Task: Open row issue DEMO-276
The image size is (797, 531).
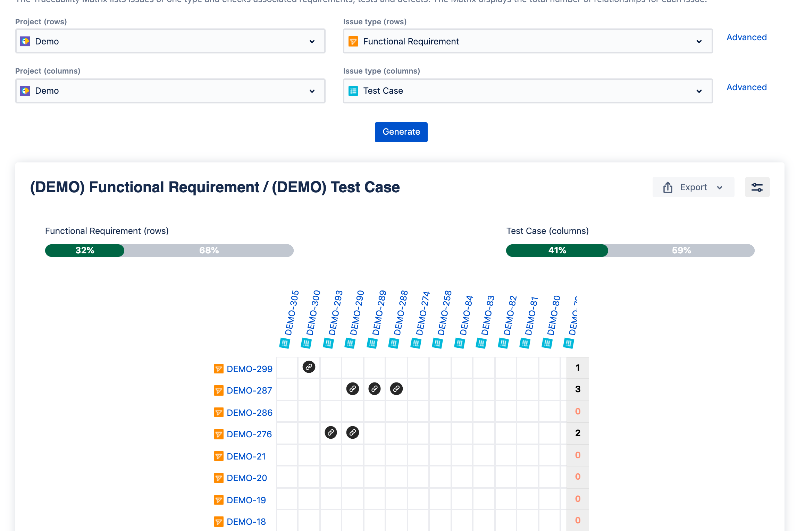Action: pyautogui.click(x=249, y=434)
